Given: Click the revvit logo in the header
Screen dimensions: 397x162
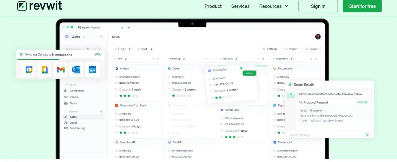Looking at the screenshot, I should (x=40, y=6).
